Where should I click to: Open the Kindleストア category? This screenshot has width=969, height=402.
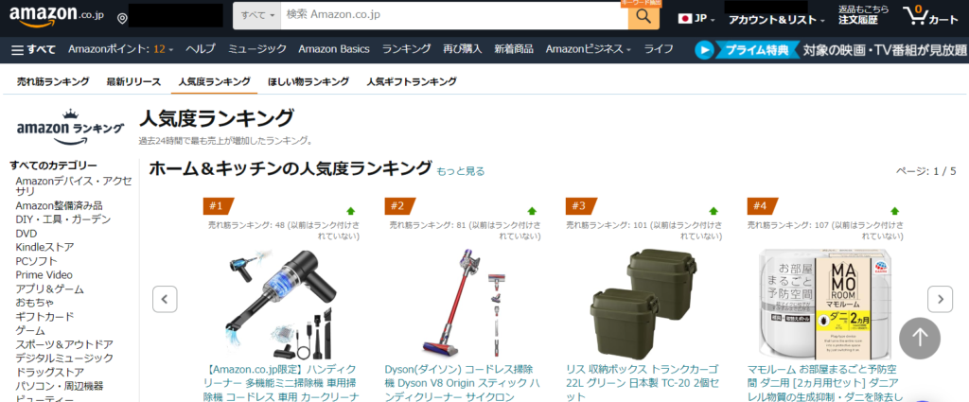(x=44, y=247)
